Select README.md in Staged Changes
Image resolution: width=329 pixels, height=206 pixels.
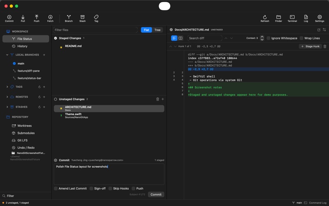pos(109,46)
